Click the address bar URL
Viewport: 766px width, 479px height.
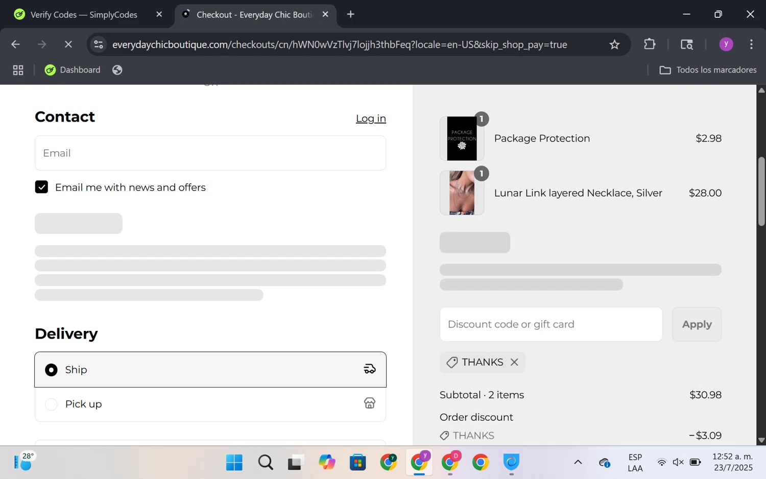point(340,44)
